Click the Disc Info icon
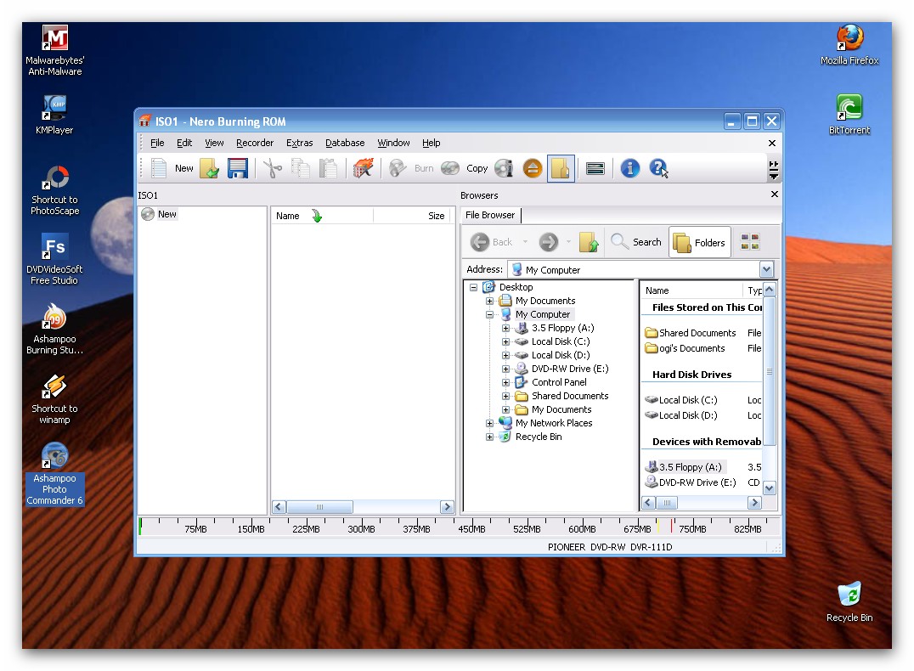Image resolution: width=914 pixels, height=671 pixels. (504, 168)
